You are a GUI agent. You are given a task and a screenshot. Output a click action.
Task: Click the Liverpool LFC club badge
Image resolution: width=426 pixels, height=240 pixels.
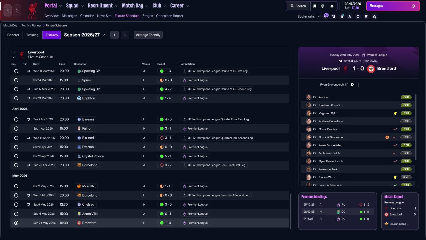click(33, 10)
